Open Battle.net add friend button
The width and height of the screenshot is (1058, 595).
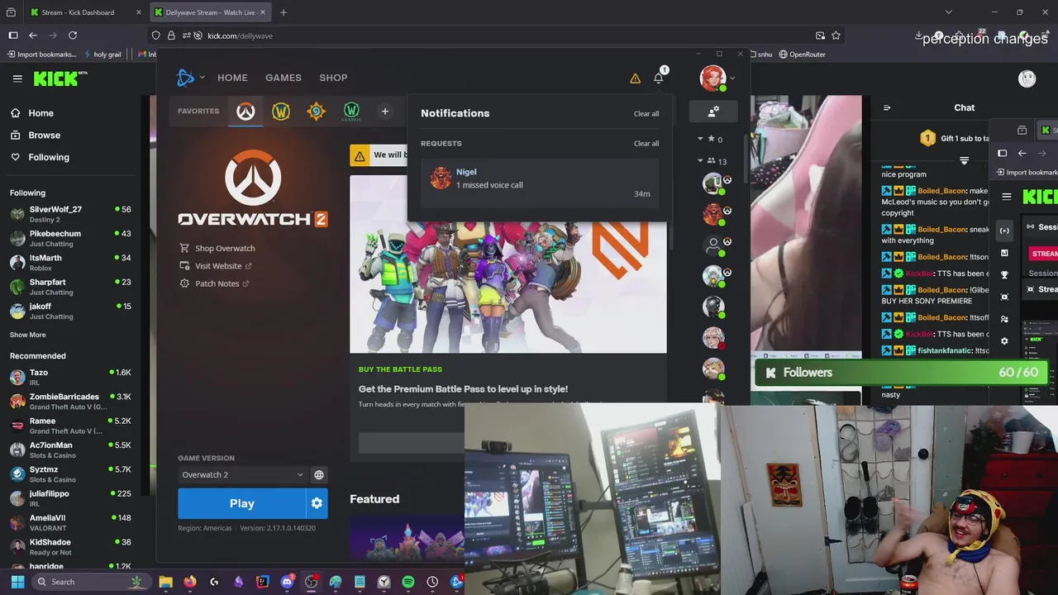[713, 111]
